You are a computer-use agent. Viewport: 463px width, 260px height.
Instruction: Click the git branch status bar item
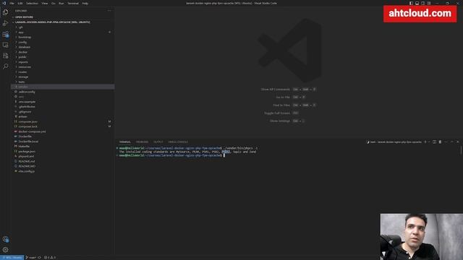click(31, 258)
